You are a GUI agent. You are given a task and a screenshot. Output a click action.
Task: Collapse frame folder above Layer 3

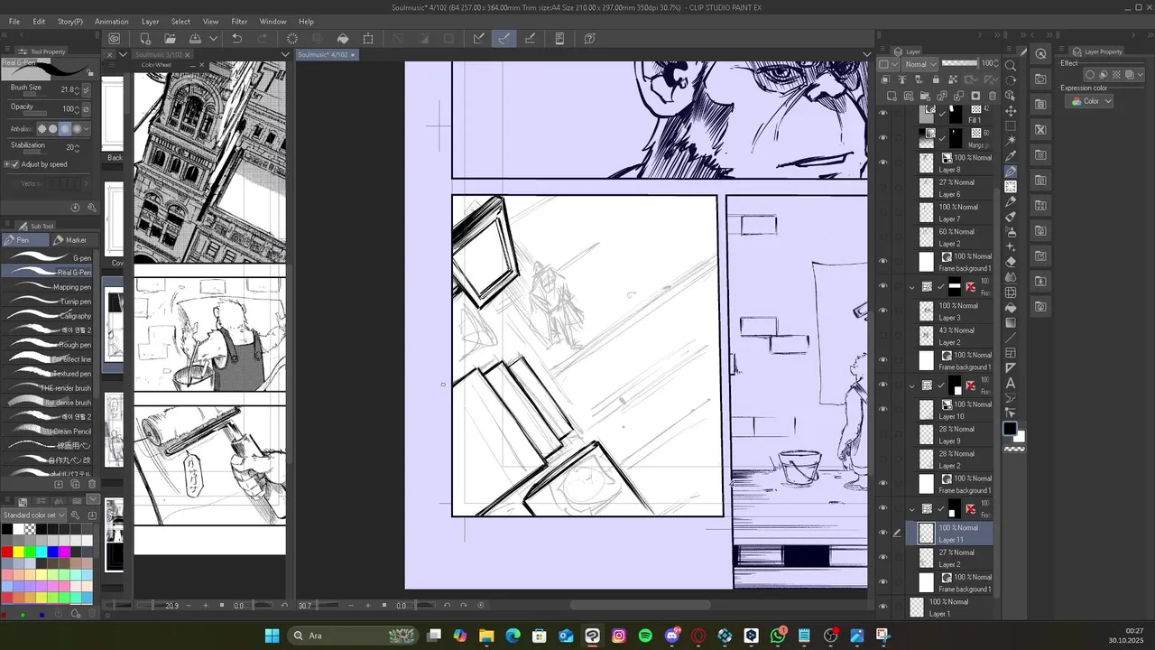(912, 287)
